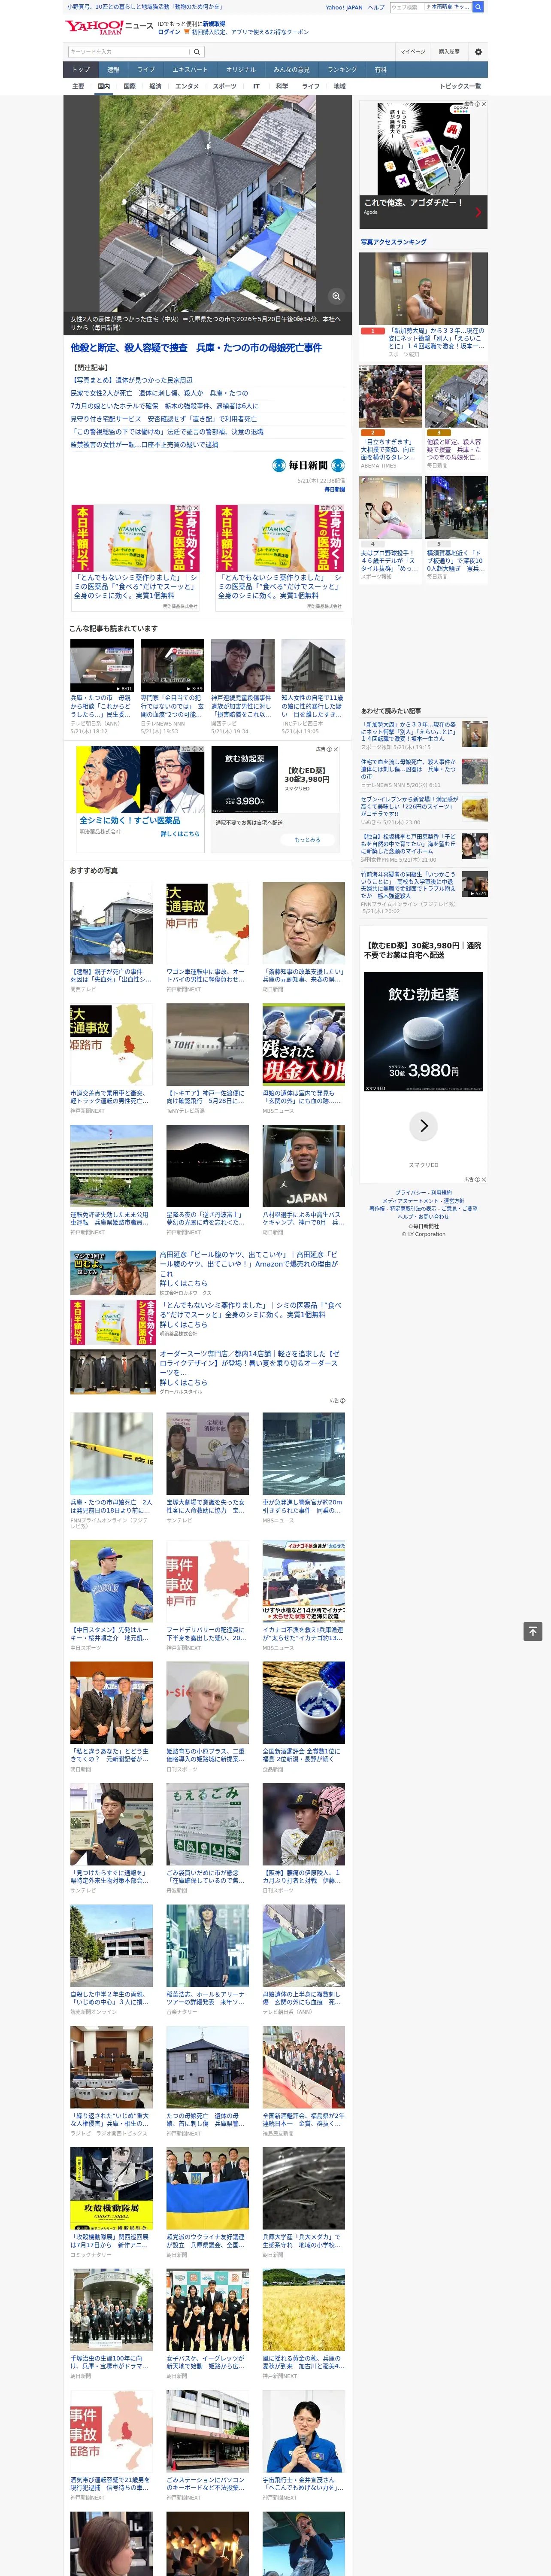Open headline 他殺と断定、殺人容疑で捜査
This screenshot has height=2576, width=551.
pos(196,348)
